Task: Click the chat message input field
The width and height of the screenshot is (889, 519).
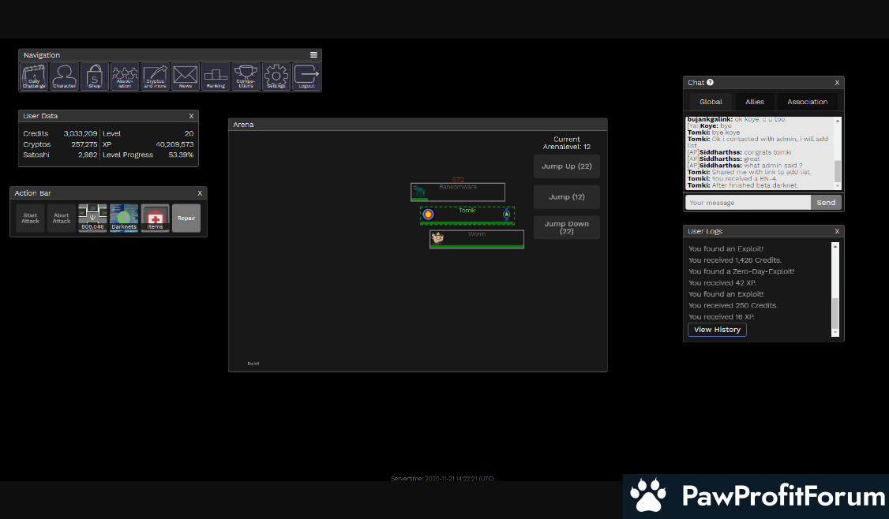Action: click(x=747, y=203)
